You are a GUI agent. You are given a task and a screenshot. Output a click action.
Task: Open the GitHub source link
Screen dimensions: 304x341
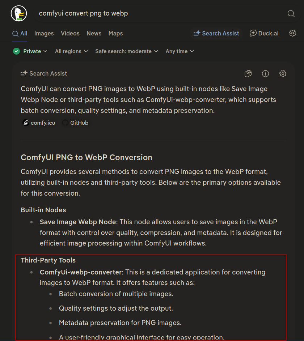click(x=76, y=123)
